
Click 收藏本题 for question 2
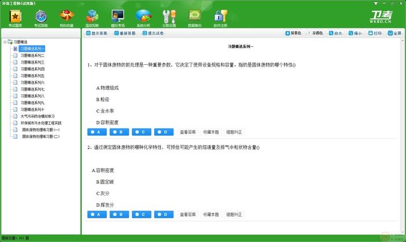pos(211,214)
